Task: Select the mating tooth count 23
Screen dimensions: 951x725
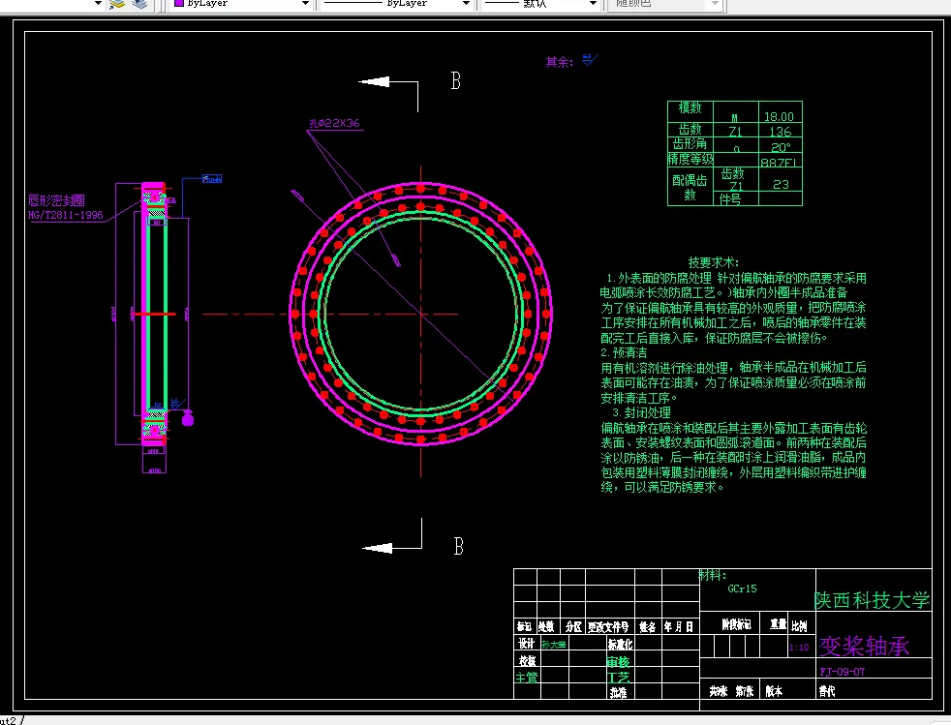Action: 782,184
